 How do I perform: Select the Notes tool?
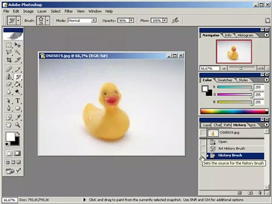[x=9, y=117]
